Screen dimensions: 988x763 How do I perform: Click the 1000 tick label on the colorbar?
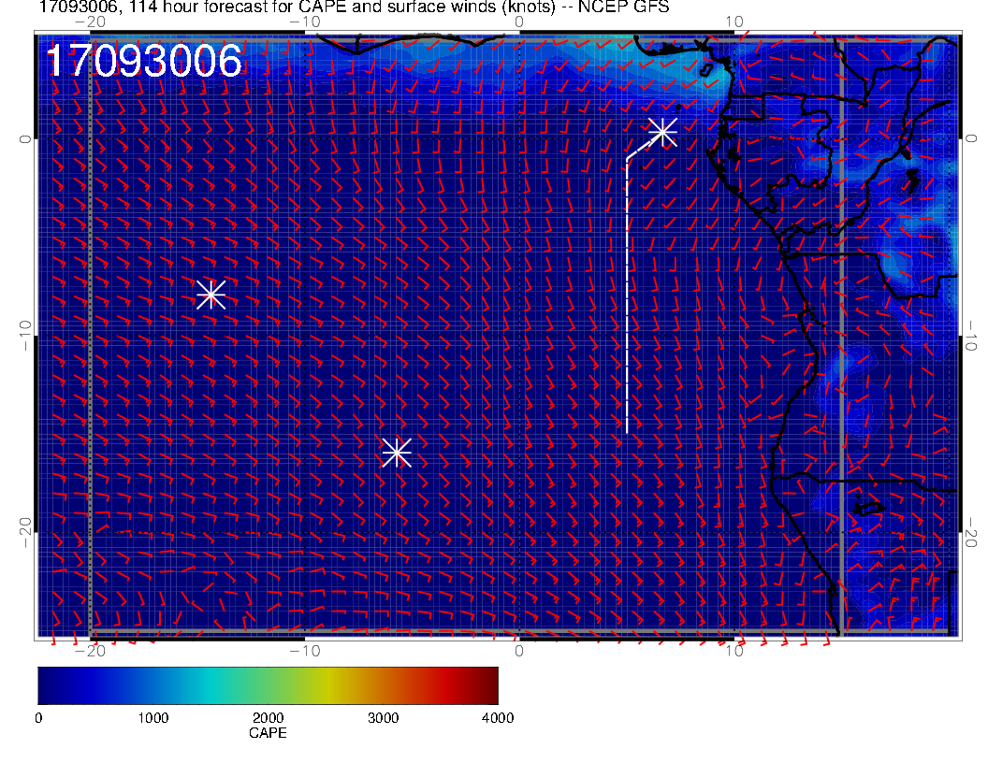point(153,717)
